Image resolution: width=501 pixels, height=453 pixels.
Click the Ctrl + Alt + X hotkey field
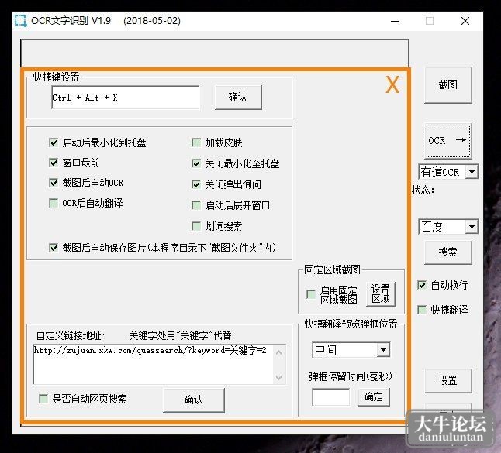coord(126,98)
